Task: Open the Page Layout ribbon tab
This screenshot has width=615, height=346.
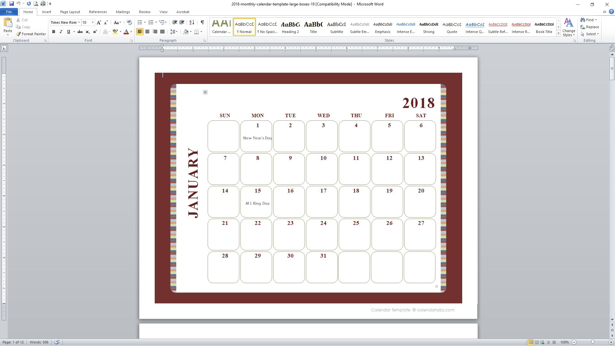Action: [70, 12]
